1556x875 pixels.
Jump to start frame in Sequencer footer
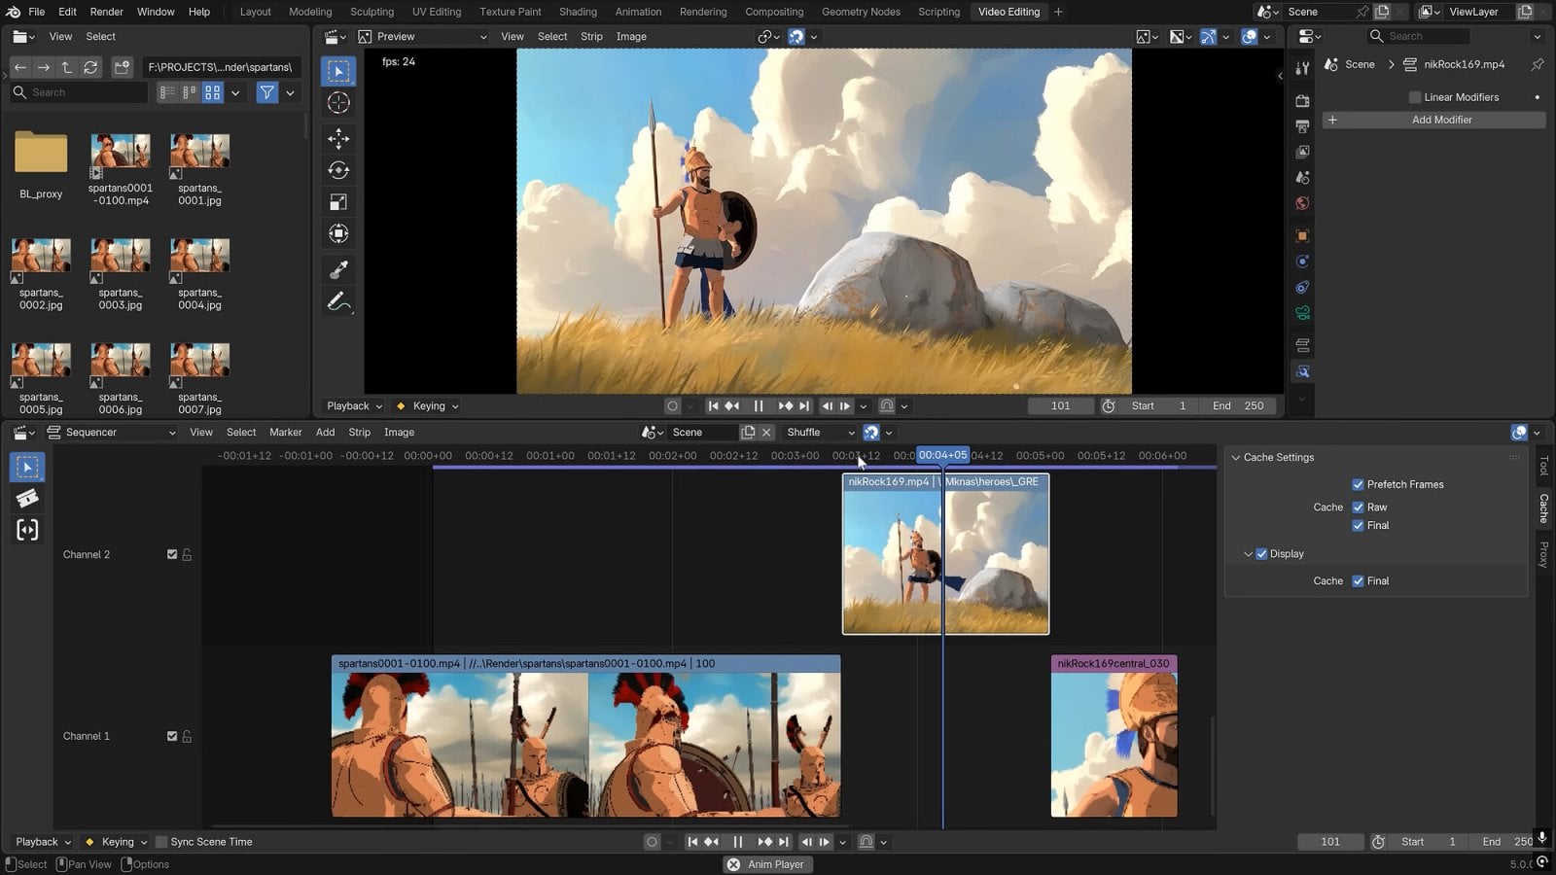pyautogui.click(x=692, y=842)
